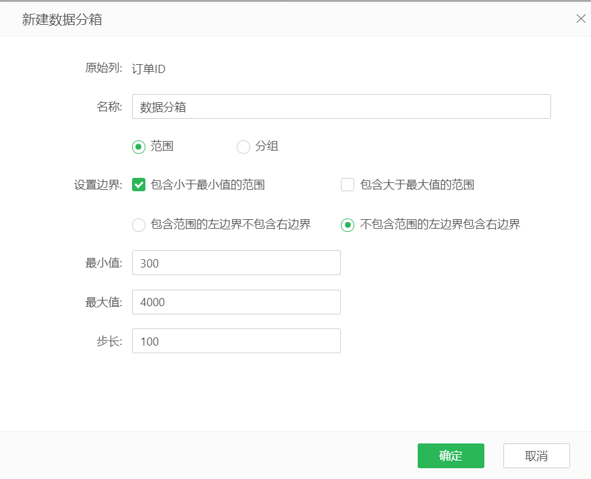This screenshot has height=479, width=591.
Task: Cancel the dialog with 取消 button
Action: point(536,455)
